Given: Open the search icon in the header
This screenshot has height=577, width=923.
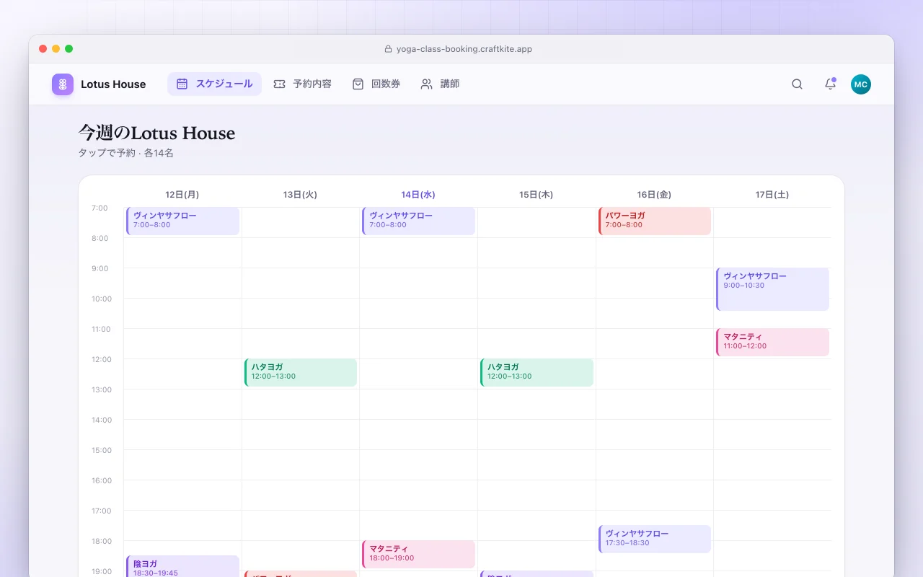Looking at the screenshot, I should (797, 84).
